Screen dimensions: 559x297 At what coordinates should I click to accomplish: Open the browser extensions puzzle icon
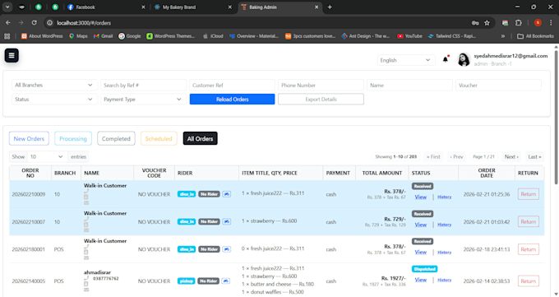tap(519, 23)
